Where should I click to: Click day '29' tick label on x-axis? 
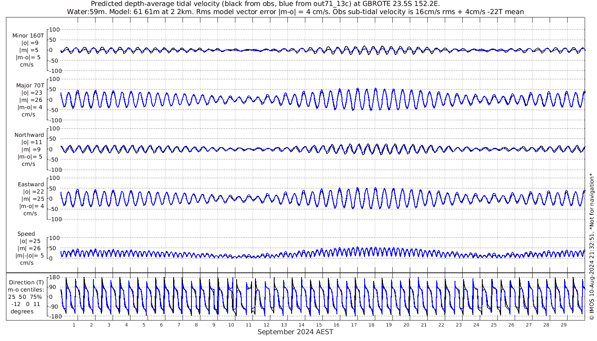(563, 324)
